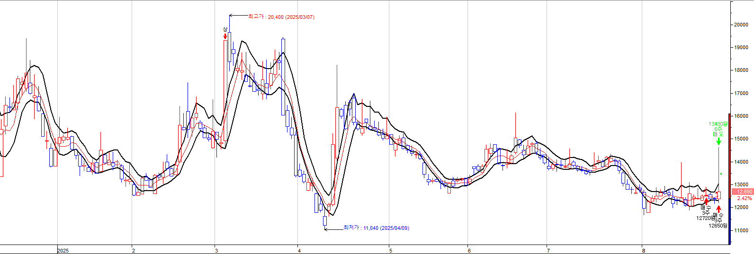The image size is (754, 254).
Task: Click the 16000 price axis label
Action: tap(741, 116)
